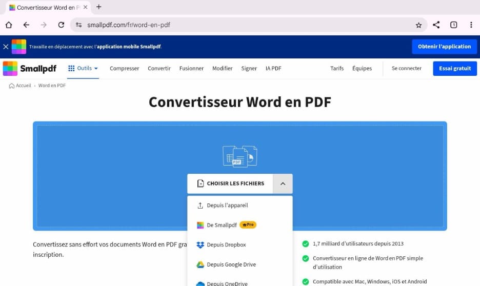Click the Smallpdf app icon in banner
This screenshot has height=286, width=480.
click(x=19, y=47)
